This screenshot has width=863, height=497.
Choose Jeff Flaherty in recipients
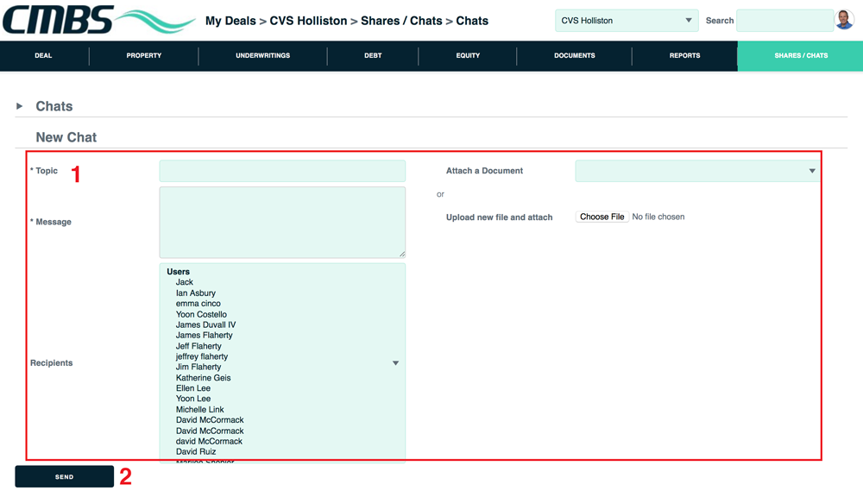[198, 346]
